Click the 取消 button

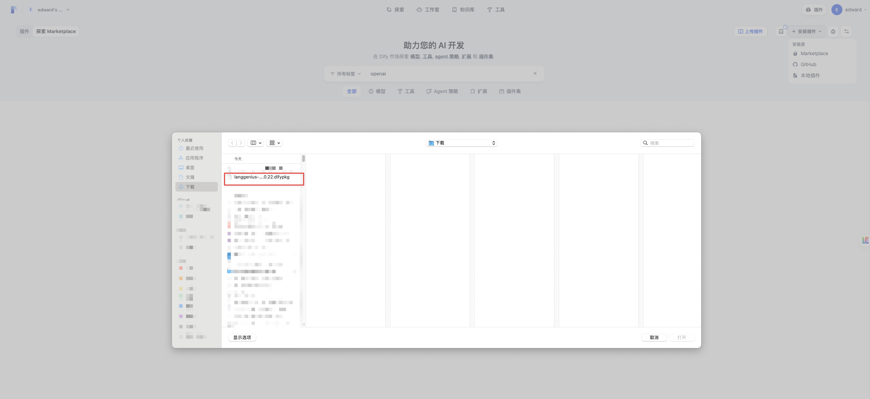[x=654, y=338]
